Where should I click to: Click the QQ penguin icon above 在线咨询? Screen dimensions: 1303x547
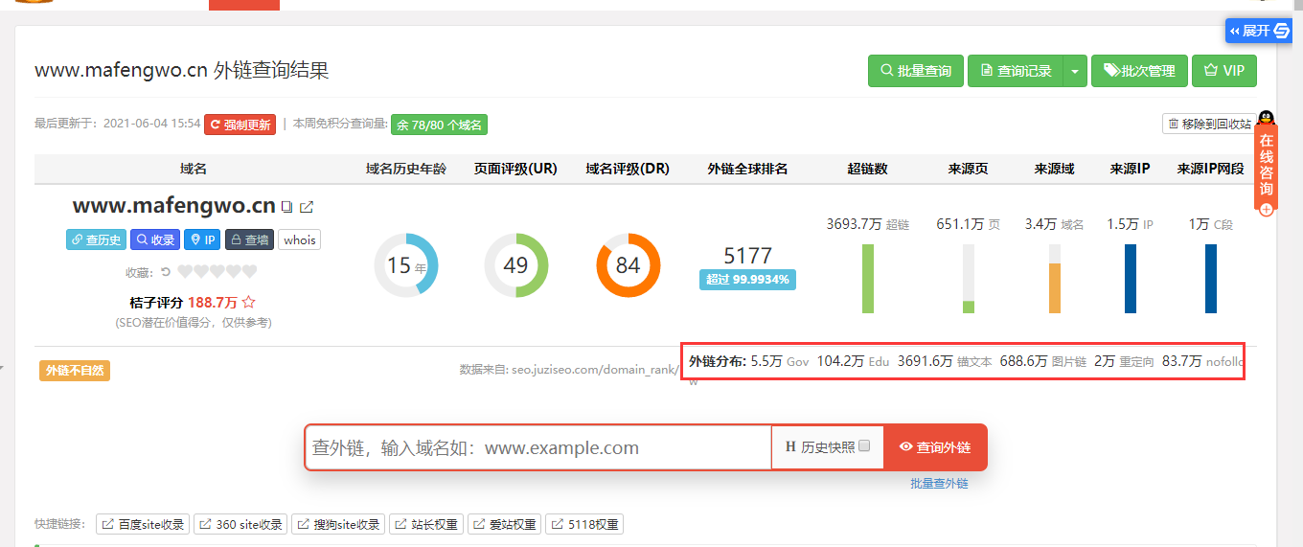[1266, 119]
